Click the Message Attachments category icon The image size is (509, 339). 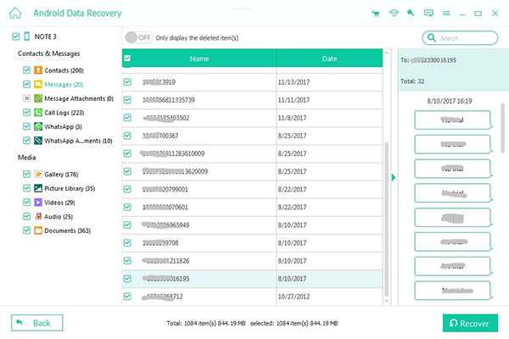click(x=38, y=98)
